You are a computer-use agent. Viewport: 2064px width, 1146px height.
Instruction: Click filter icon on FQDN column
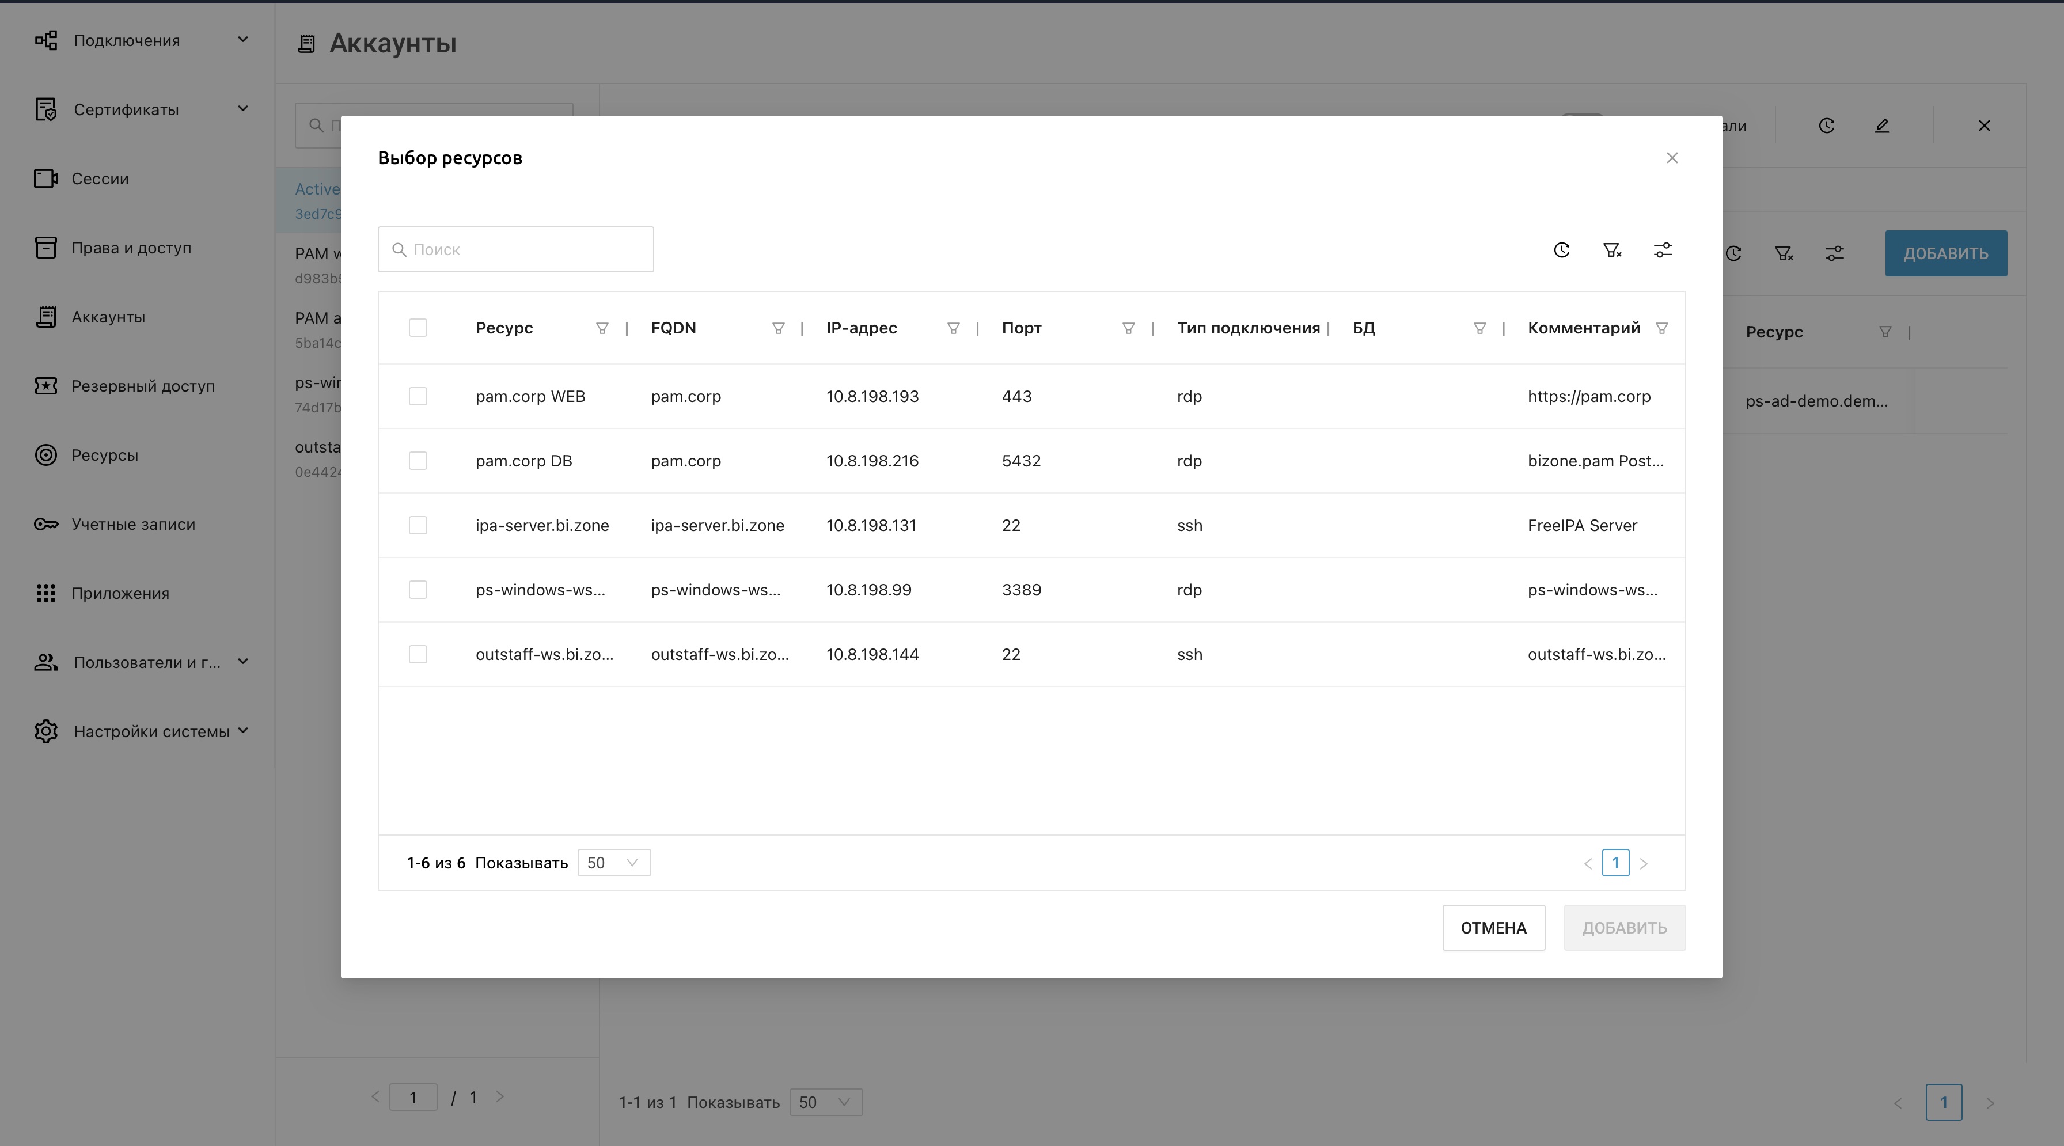click(x=777, y=328)
